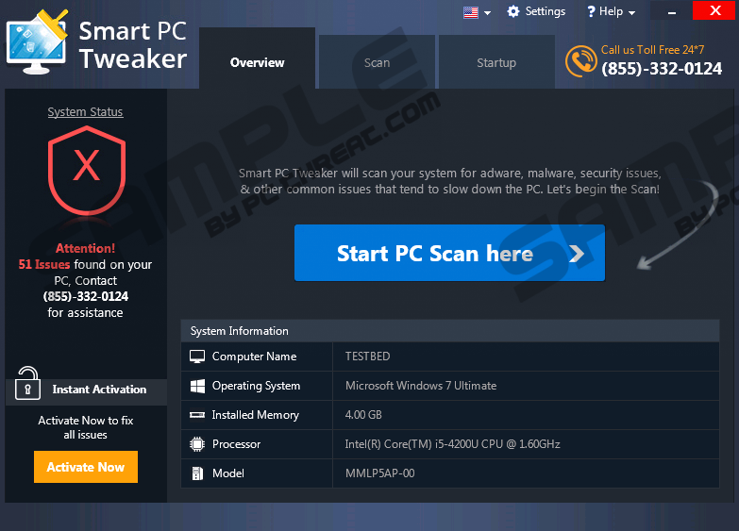Select the MMLP5AP-00 model value
Screen dimensions: 739x531
coord(379,473)
